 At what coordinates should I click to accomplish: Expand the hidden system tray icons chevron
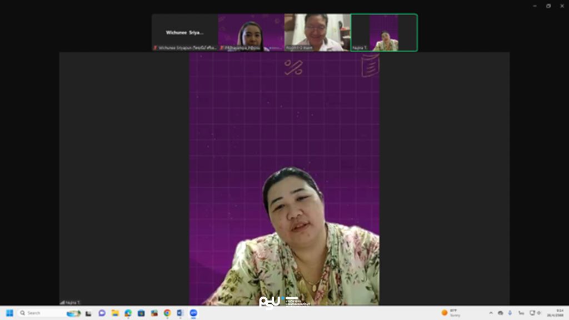point(491,313)
